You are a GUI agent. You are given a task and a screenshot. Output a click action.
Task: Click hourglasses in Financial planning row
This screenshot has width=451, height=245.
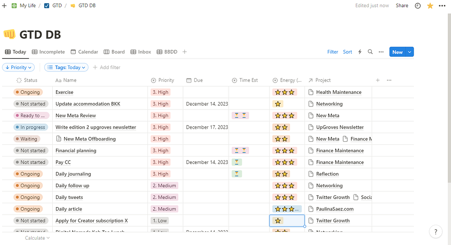tap(240, 151)
